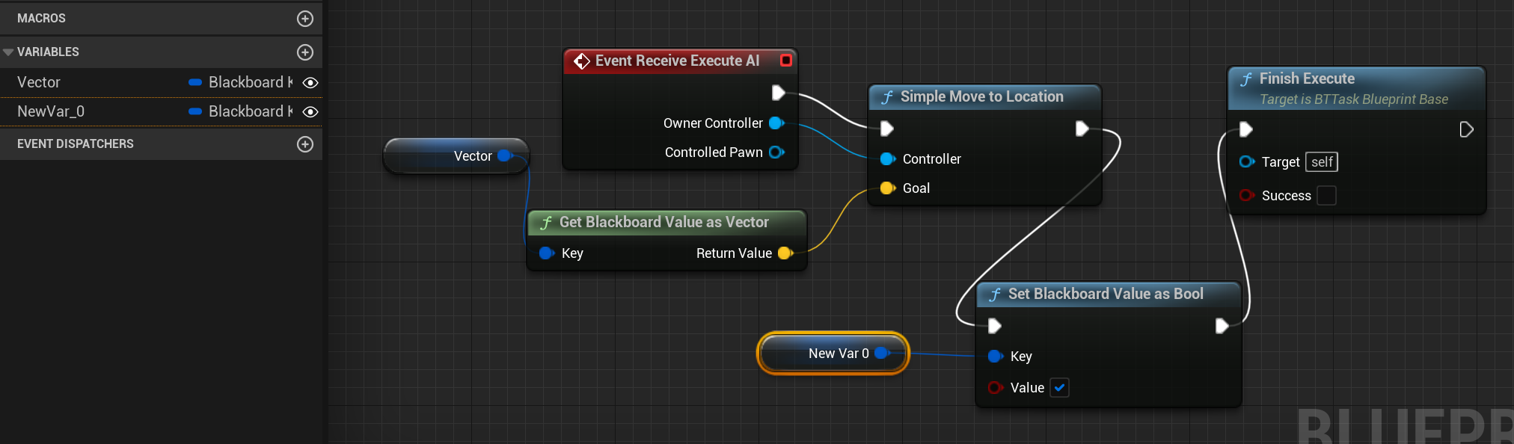Select the NewVar_0 variable row

[161, 112]
